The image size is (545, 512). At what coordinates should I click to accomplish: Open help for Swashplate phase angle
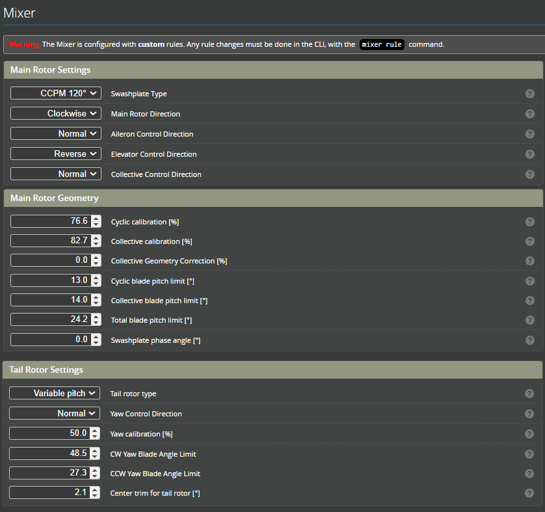[x=529, y=340]
